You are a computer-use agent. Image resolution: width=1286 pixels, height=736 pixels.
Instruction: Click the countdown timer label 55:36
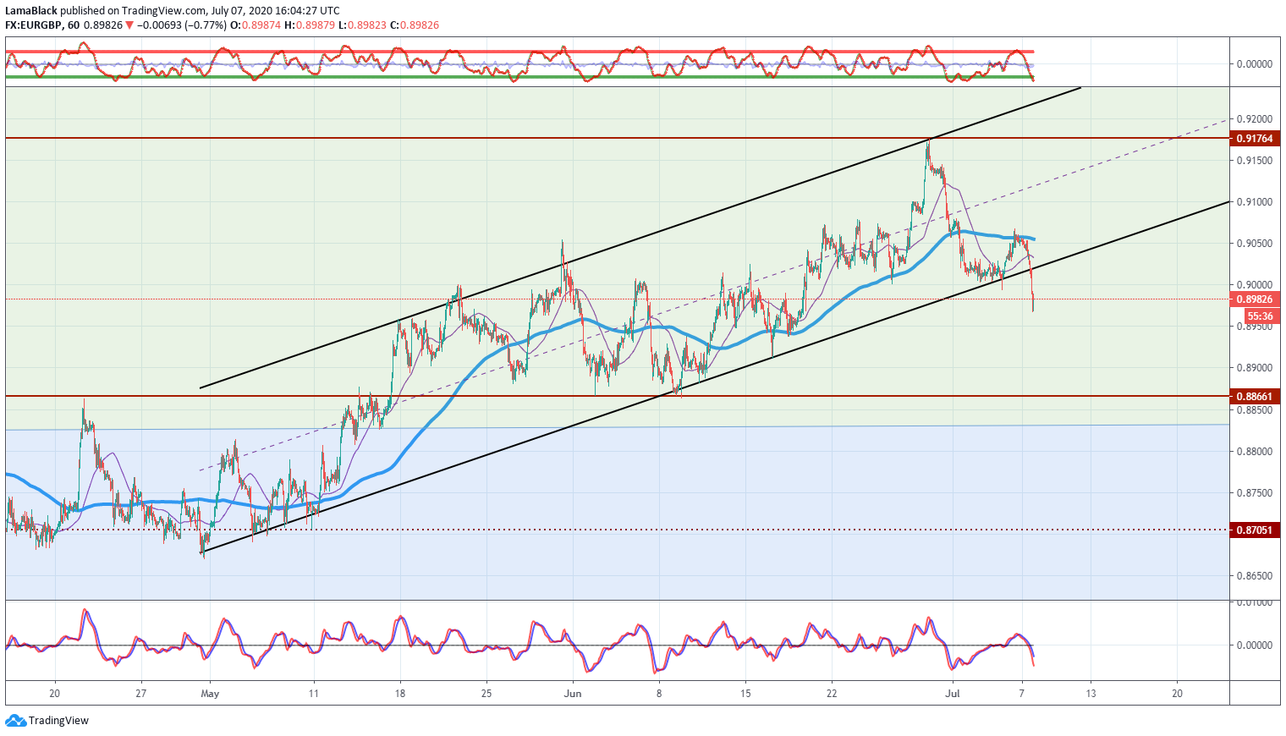click(1261, 316)
